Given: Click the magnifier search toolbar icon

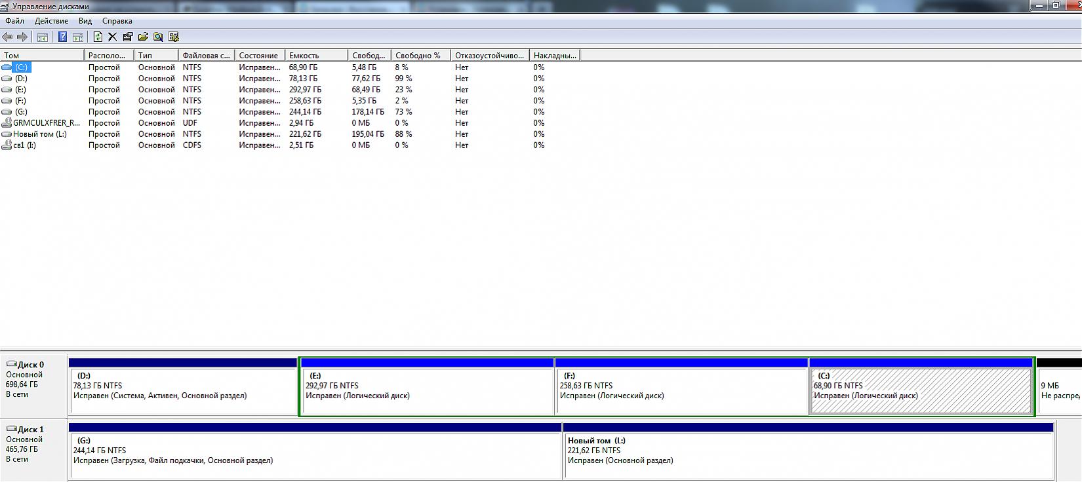Looking at the screenshot, I should point(158,37).
